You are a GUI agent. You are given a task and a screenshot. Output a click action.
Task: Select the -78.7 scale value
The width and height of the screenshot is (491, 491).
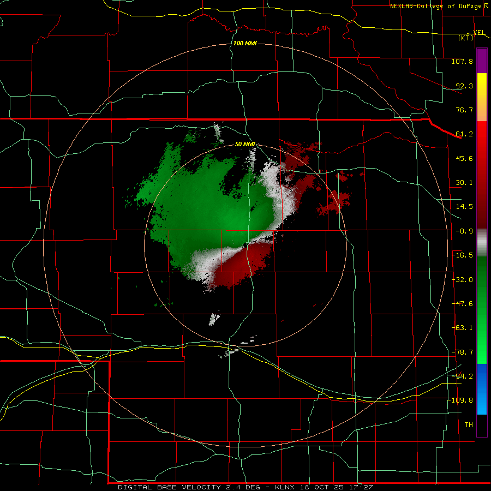462,352
